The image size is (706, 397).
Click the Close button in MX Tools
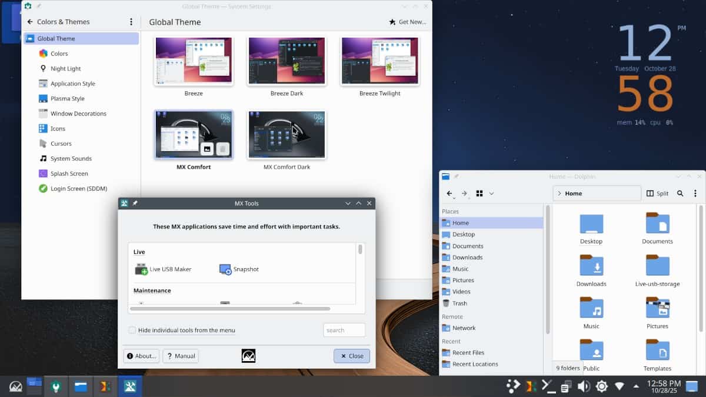(x=352, y=356)
